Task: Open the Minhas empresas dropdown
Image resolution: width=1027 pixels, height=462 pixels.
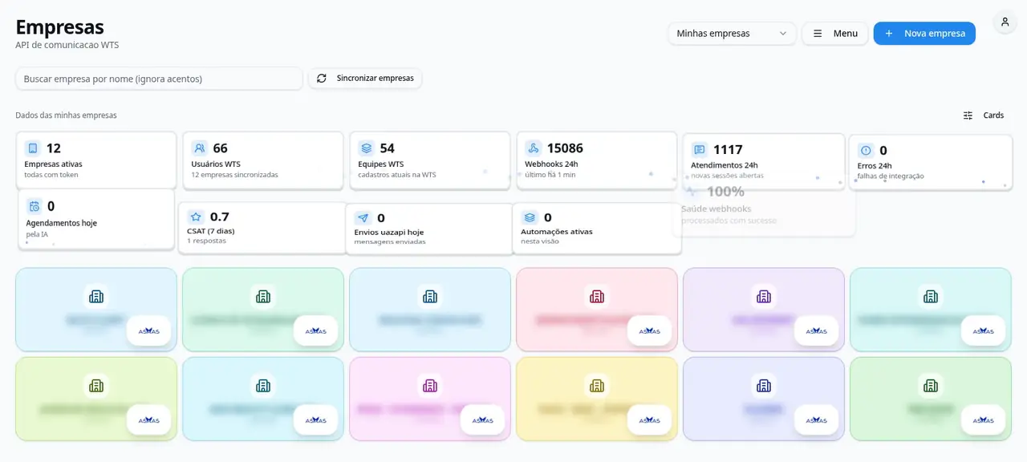Action: [x=732, y=34]
